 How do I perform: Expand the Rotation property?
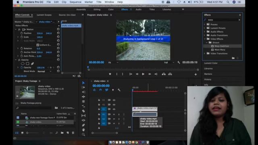pos(18,48)
